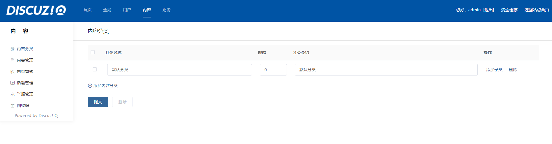Click the 内容管理 document icon

pyautogui.click(x=13, y=60)
